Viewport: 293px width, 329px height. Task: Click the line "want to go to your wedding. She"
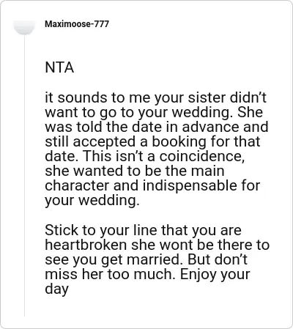click(x=154, y=112)
